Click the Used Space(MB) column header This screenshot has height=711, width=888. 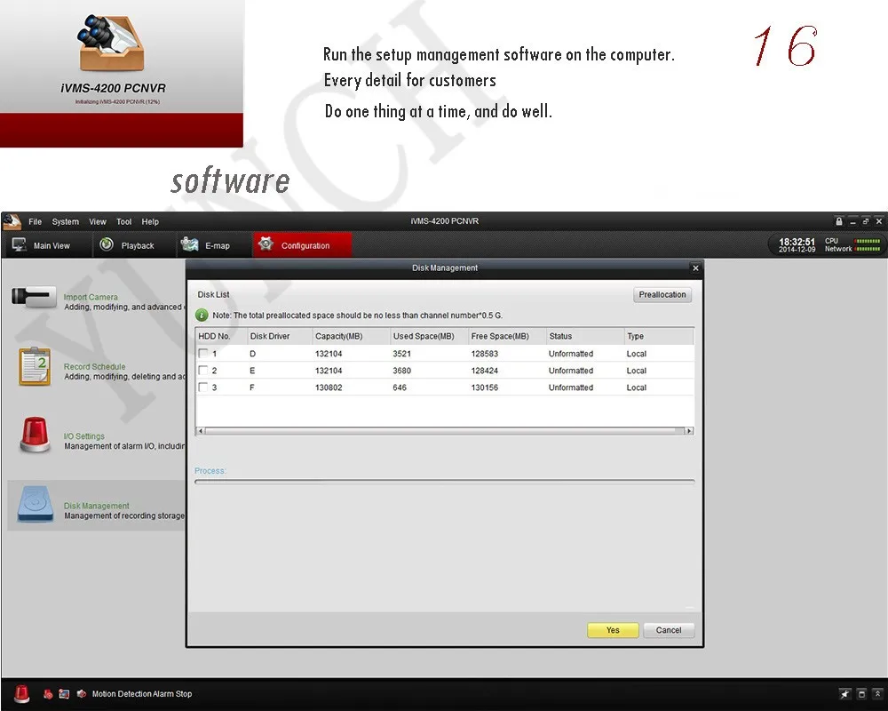click(x=429, y=336)
